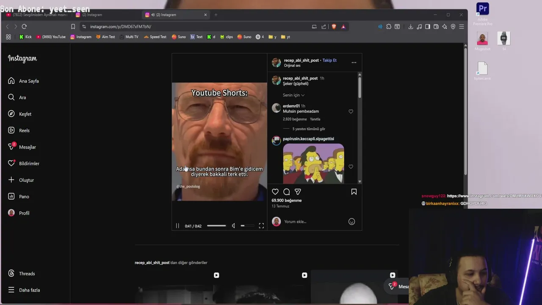This screenshot has width=542, height=305.
Task: Expand the yt bookmark folder
Action: 286,37
